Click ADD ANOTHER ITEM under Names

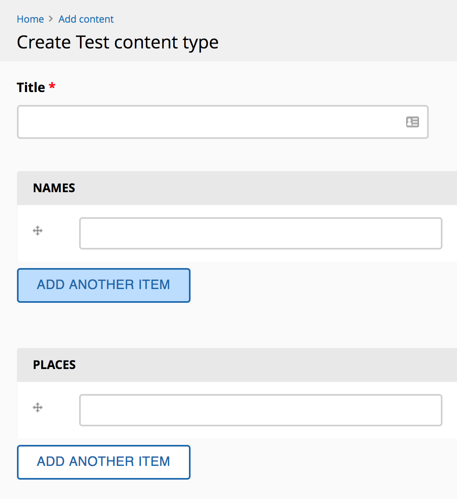pyautogui.click(x=103, y=285)
